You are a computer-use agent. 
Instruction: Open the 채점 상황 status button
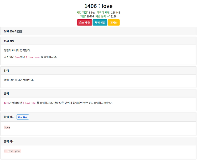(100, 22)
